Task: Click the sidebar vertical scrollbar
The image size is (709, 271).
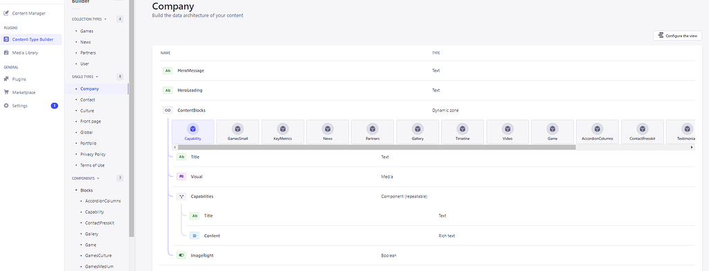Action: click(x=132, y=118)
